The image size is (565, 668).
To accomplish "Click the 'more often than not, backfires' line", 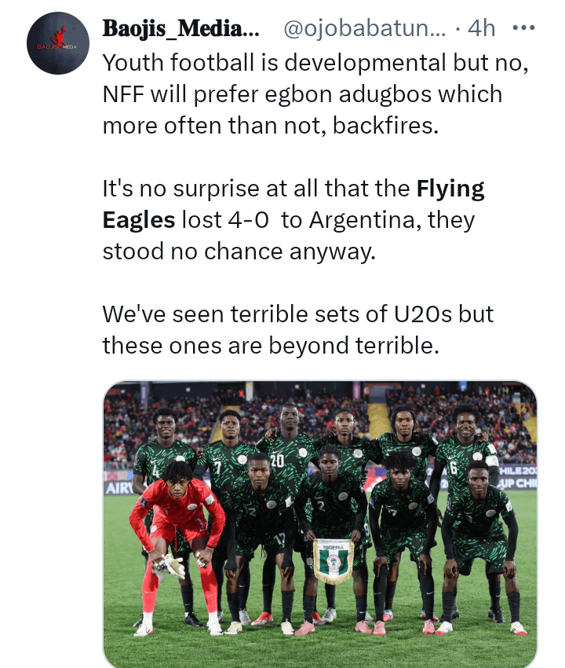I will point(270,125).
